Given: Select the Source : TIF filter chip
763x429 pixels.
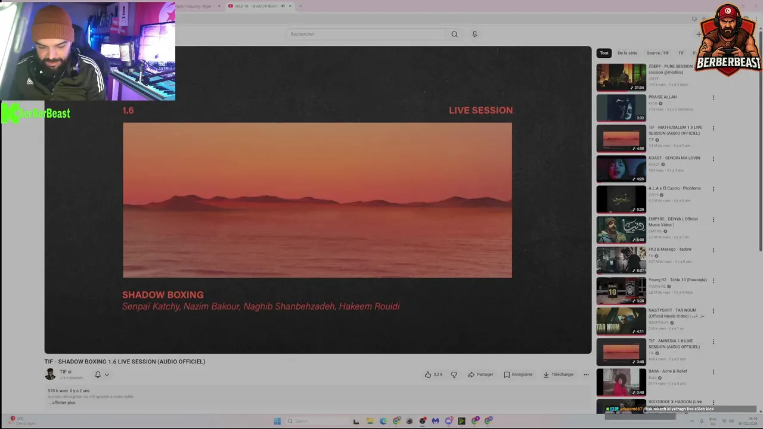Looking at the screenshot, I should pyautogui.click(x=657, y=53).
